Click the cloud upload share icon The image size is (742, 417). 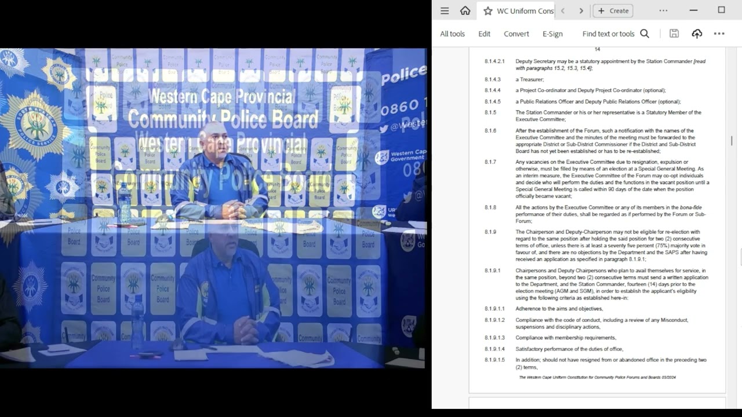(x=697, y=34)
